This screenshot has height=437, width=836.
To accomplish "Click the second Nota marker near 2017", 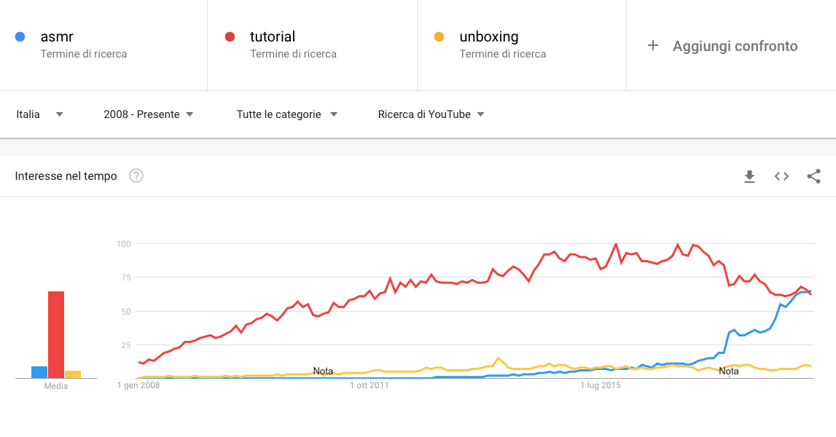I will [729, 371].
